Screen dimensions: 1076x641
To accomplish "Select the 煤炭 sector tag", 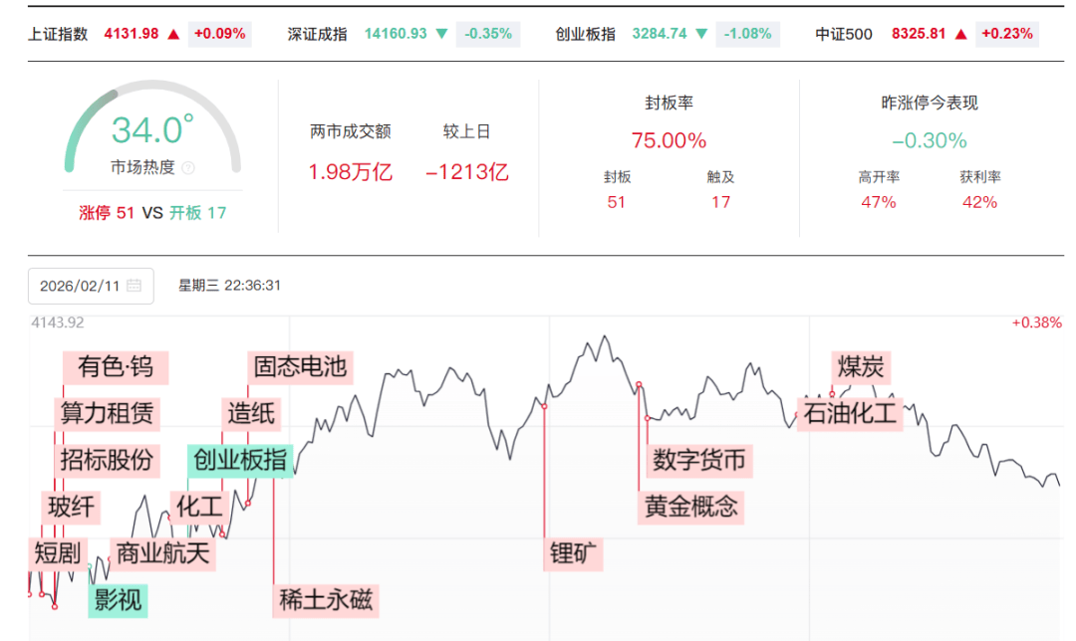I will (861, 366).
